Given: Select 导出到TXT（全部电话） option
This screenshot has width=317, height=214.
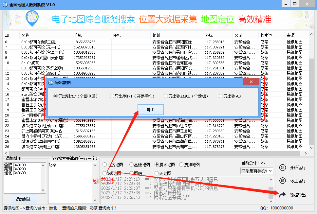Looking at the screenshot, I should coord(76,96).
